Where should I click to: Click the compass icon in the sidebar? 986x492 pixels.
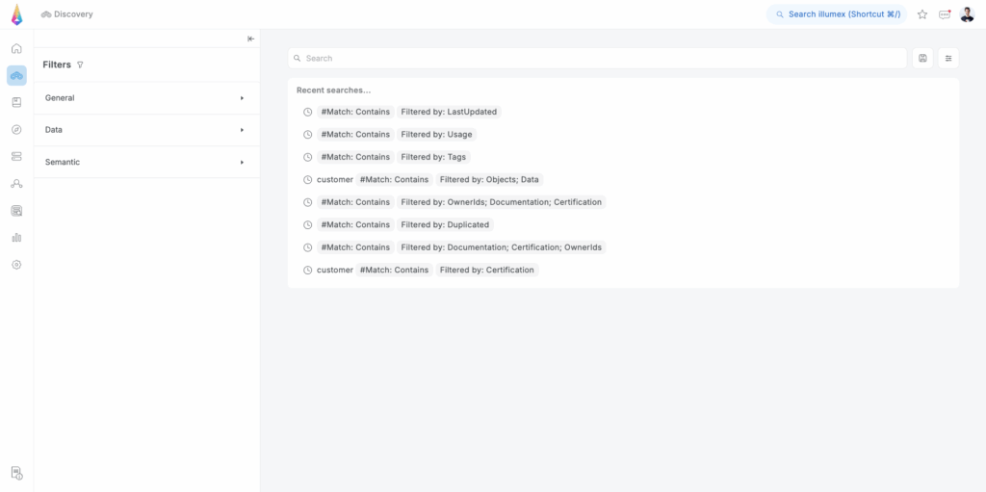(x=16, y=129)
